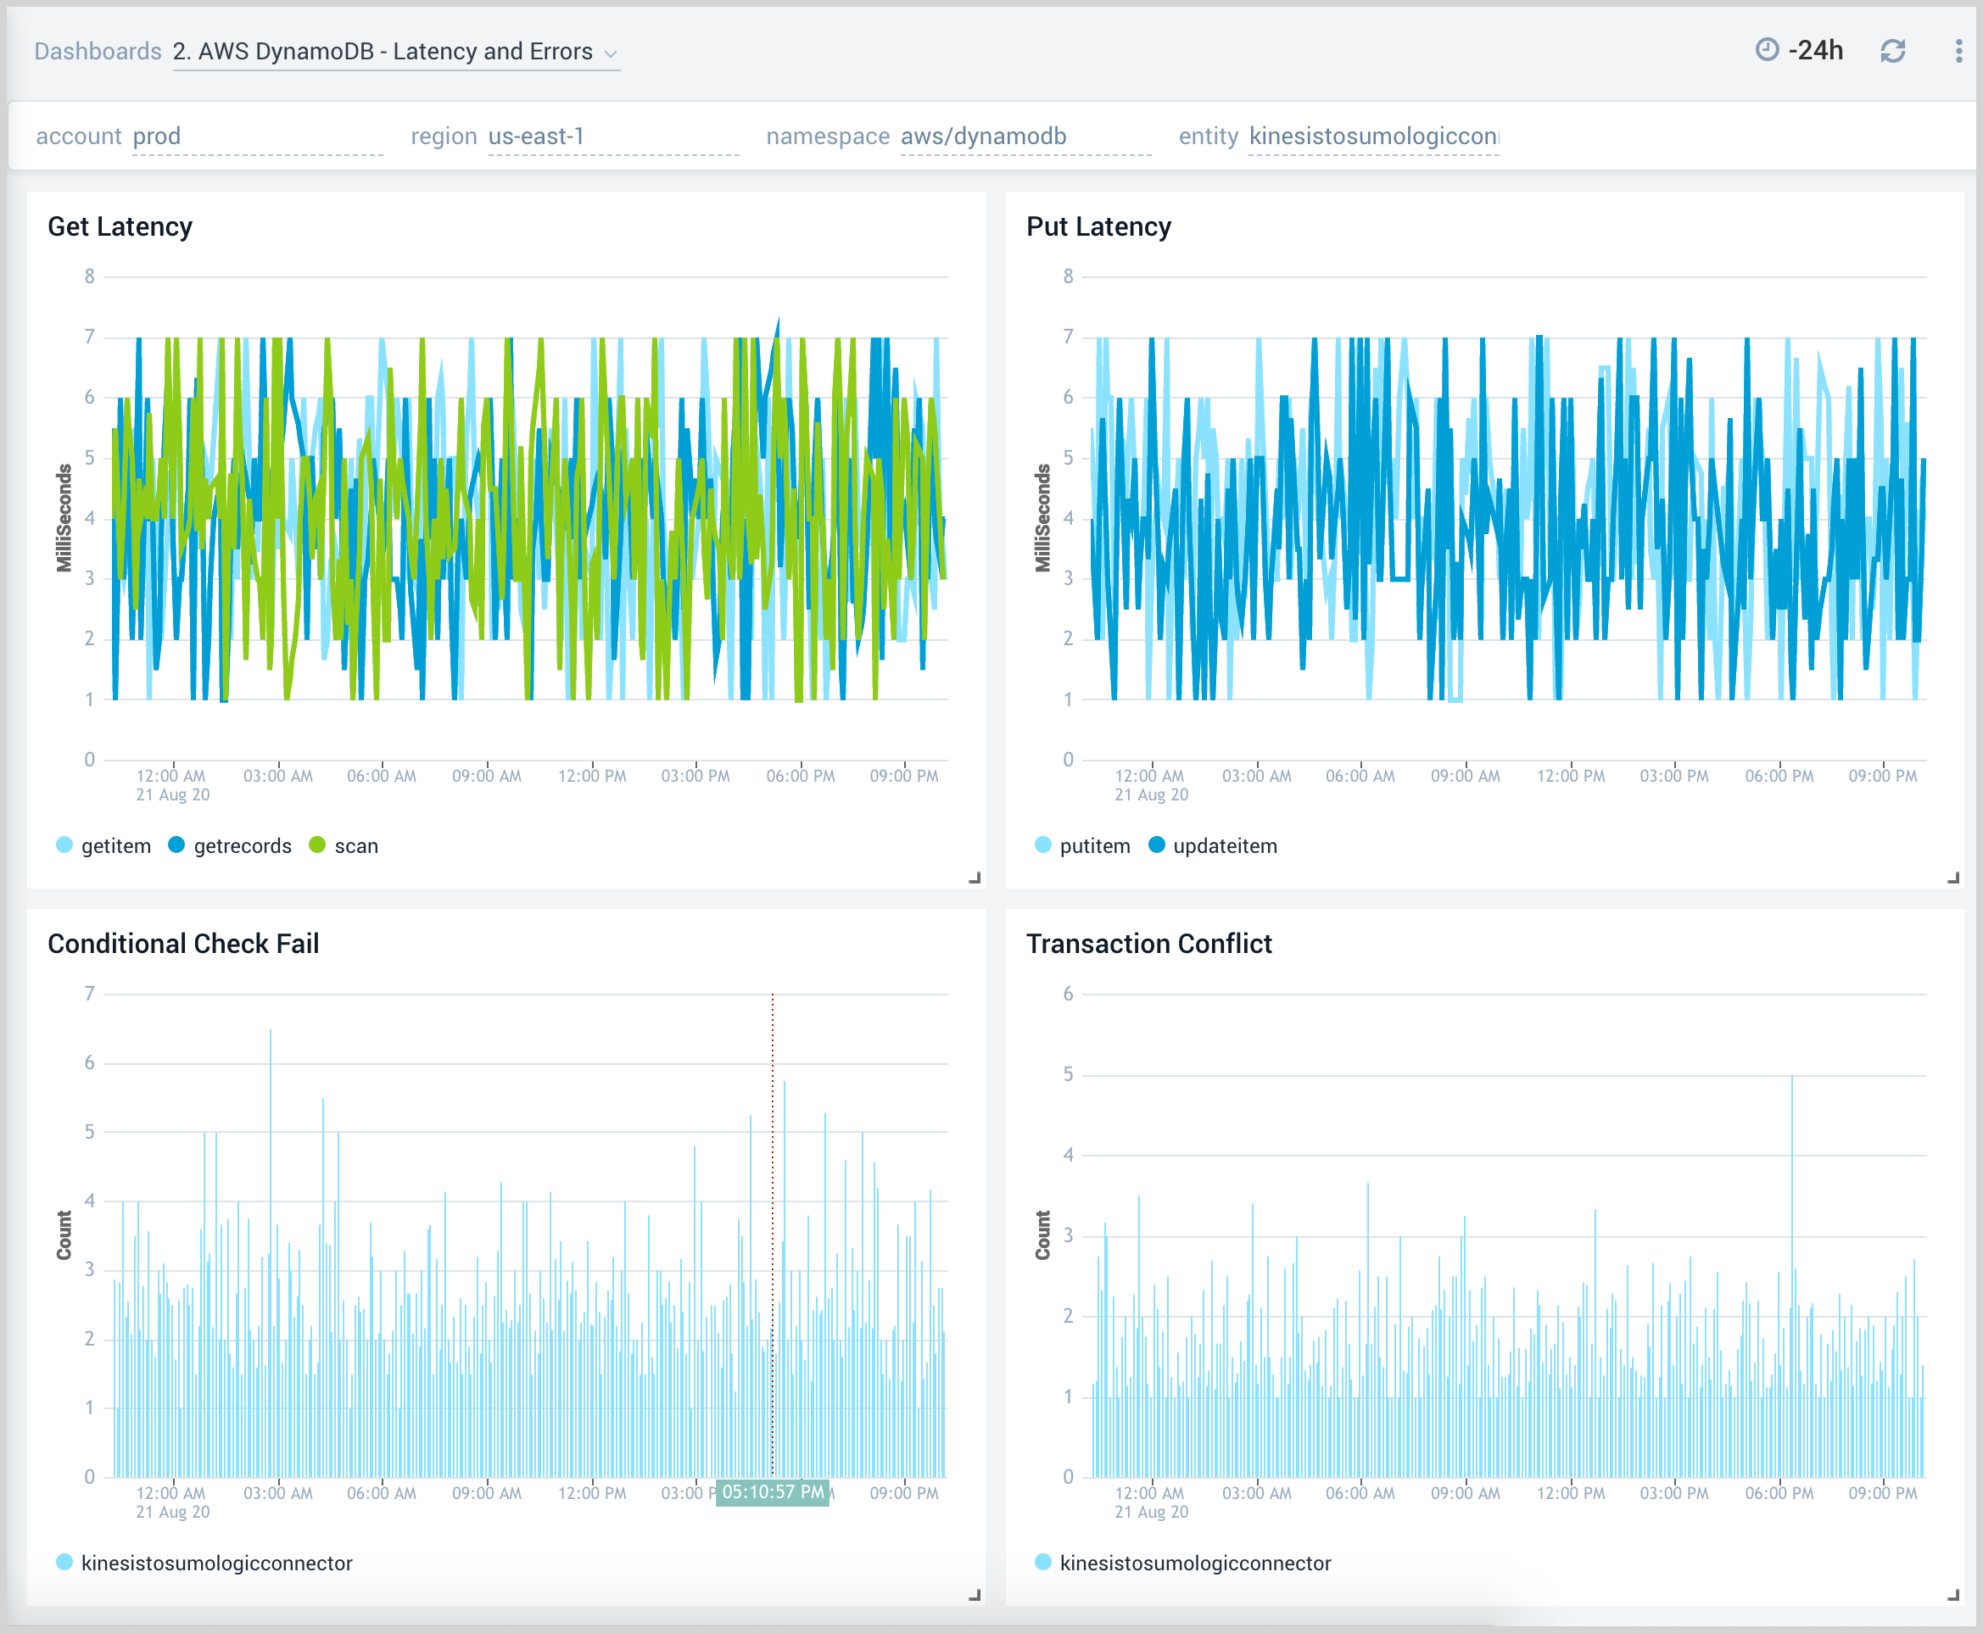Open the account prod filter dropdown
The width and height of the screenshot is (1983, 1633).
coord(157,136)
